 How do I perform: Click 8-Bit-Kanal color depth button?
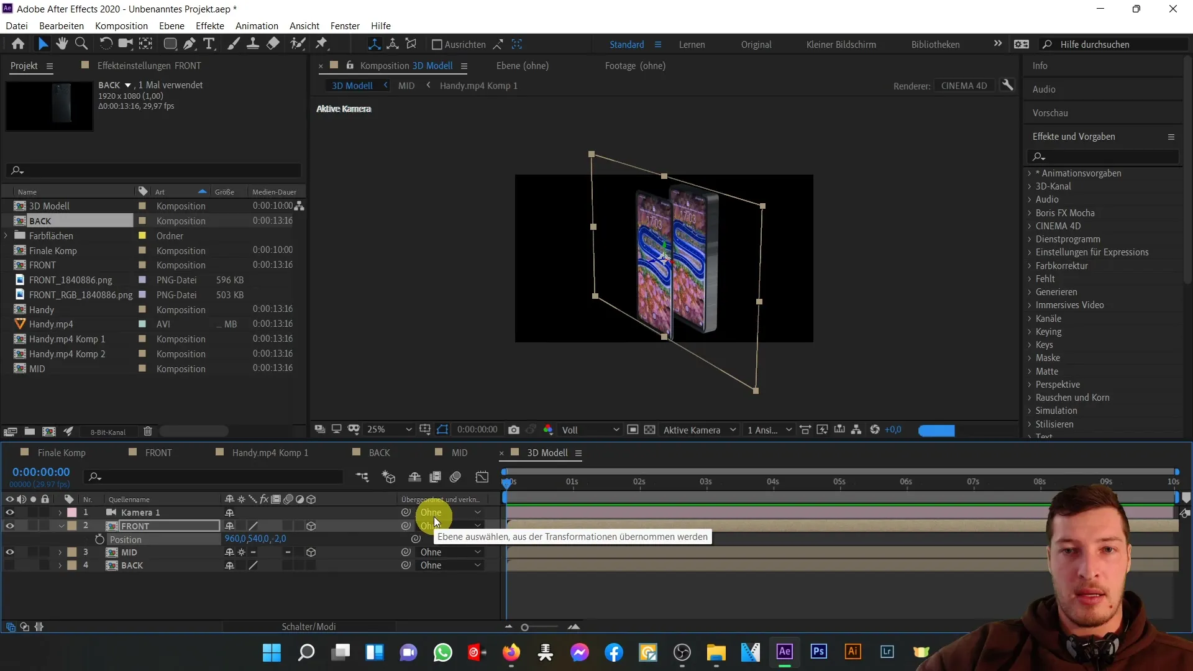108,432
